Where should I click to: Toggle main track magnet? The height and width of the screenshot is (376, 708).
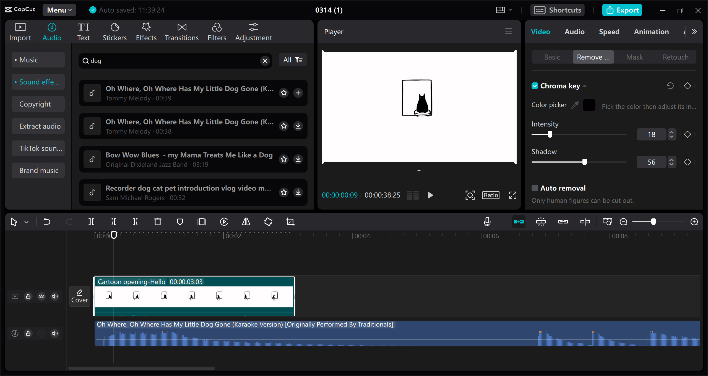click(x=519, y=222)
